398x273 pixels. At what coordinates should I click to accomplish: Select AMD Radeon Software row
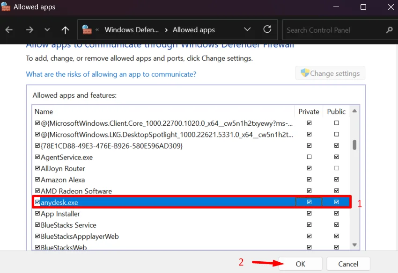pyautogui.click(x=191, y=191)
